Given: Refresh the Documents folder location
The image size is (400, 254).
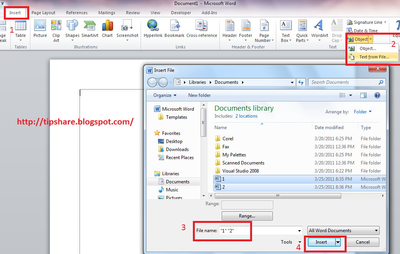Looking at the screenshot, I should [301, 82].
